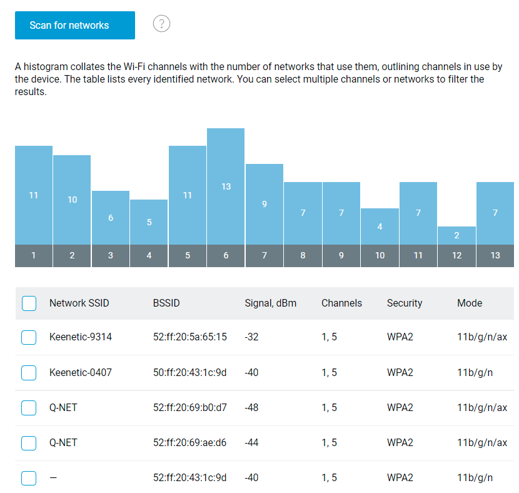
Task: Check the hidden SSID network's checkbox
Action: click(29, 478)
